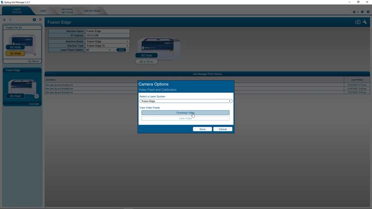372x209 pixels.
Task: Open the CO2 laser source dropdown
Action: [123, 50]
